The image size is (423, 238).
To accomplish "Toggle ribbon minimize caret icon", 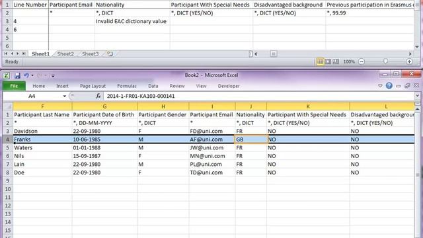I will [380, 86].
